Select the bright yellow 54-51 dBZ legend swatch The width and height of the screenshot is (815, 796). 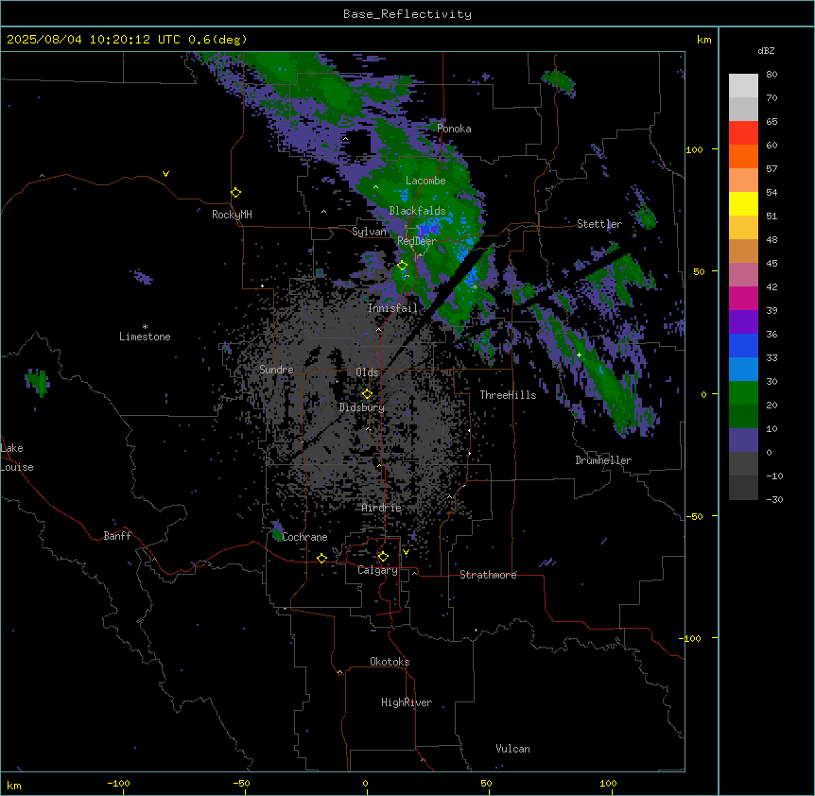pyautogui.click(x=743, y=203)
